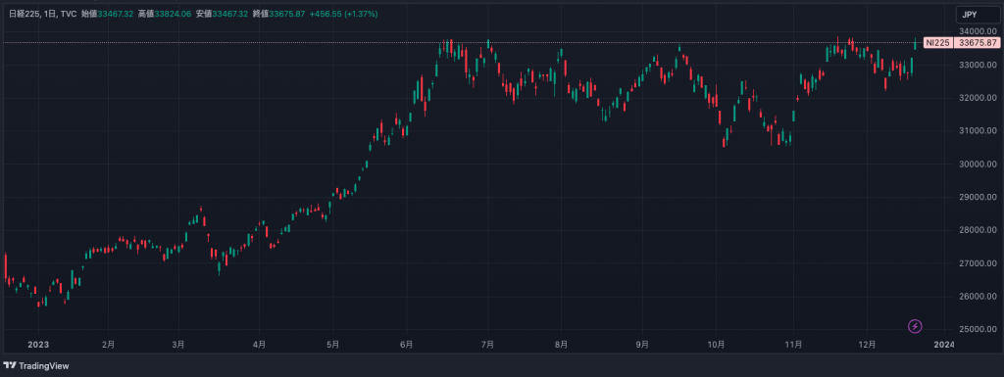Click the 31000.00 price axis label
The height and width of the screenshot is (377, 1004).
[978, 131]
